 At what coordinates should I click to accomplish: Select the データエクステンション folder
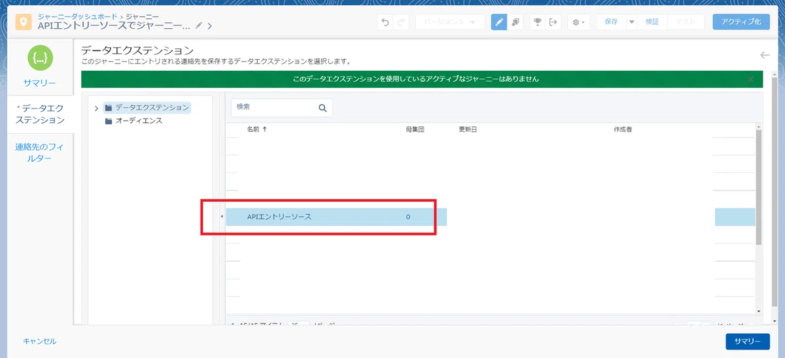tap(147, 108)
